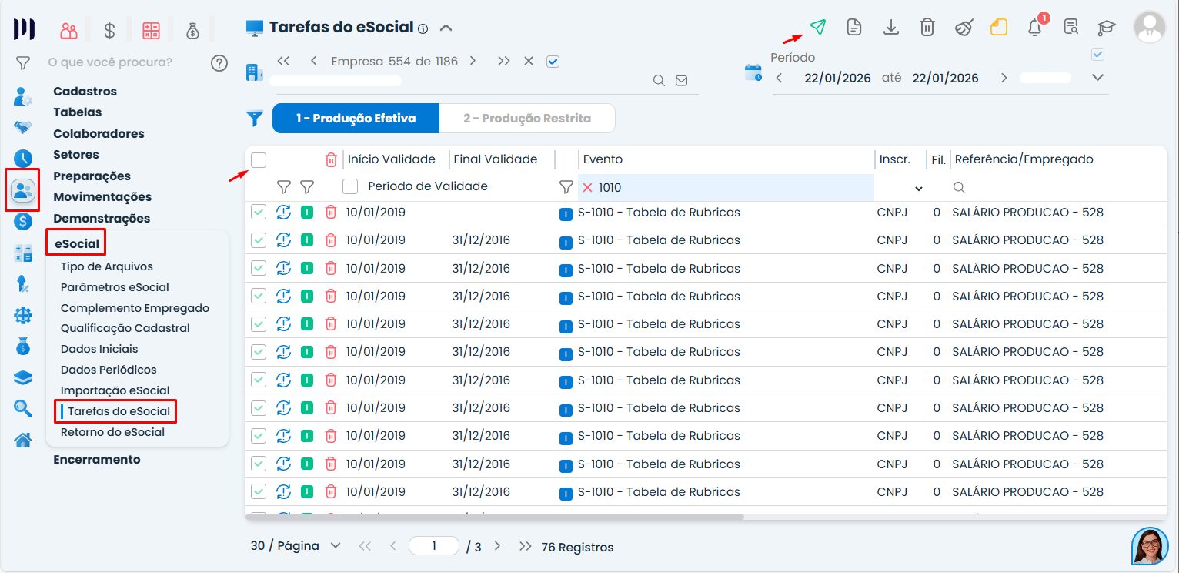Uncheck the checkbox next to company navigation
This screenshot has width=1179, height=573.
[553, 61]
